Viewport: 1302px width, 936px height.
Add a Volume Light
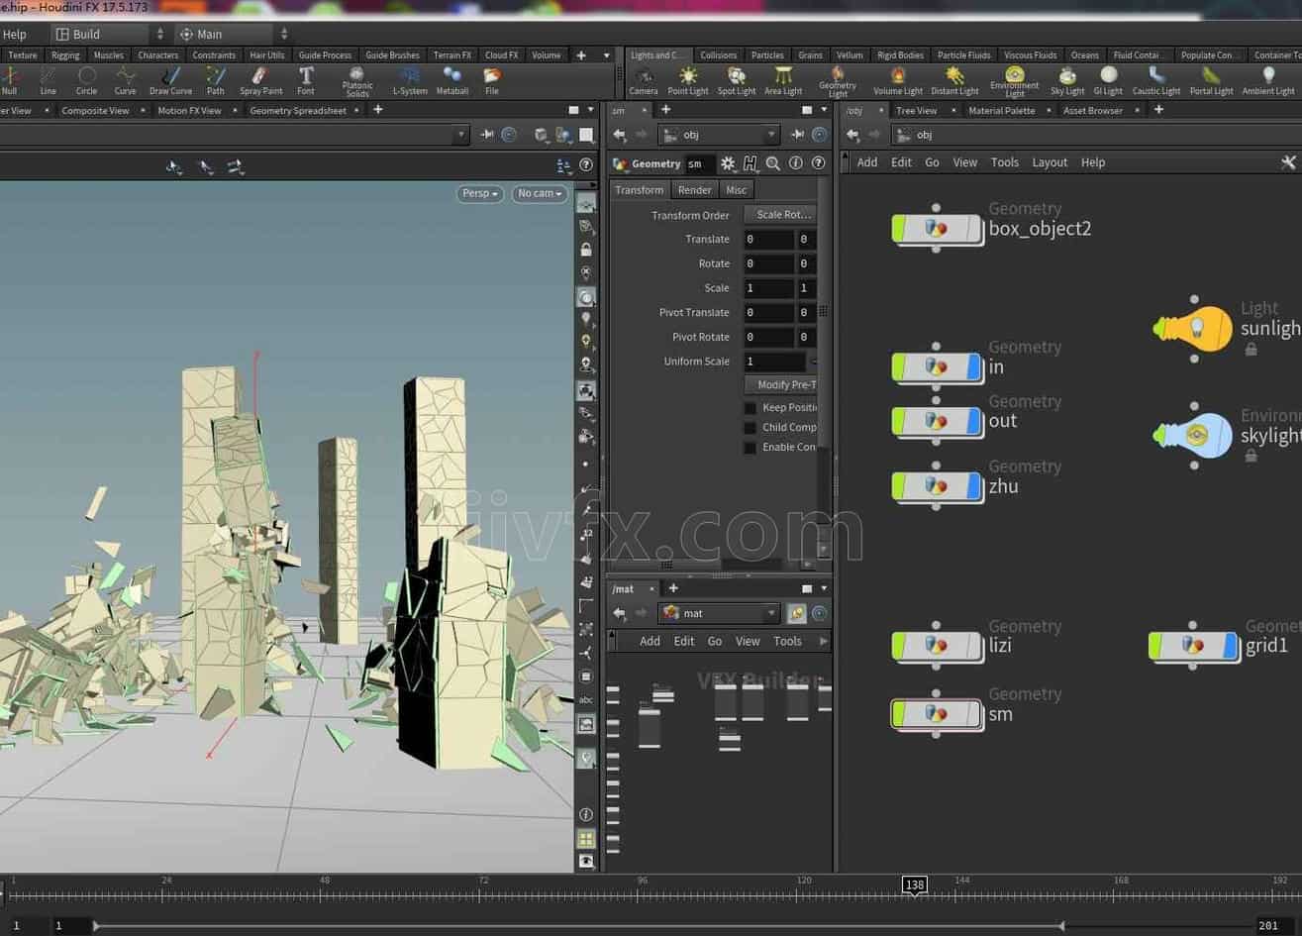(898, 81)
